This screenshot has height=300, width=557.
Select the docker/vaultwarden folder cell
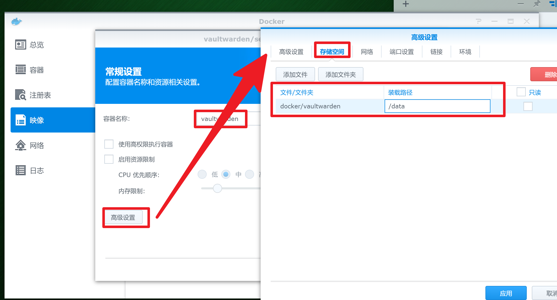(x=330, y=106)
